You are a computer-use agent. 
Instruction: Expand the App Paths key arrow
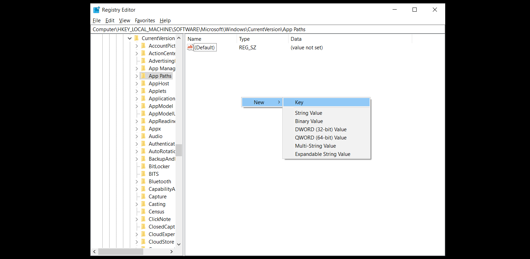tap(137, 76)
